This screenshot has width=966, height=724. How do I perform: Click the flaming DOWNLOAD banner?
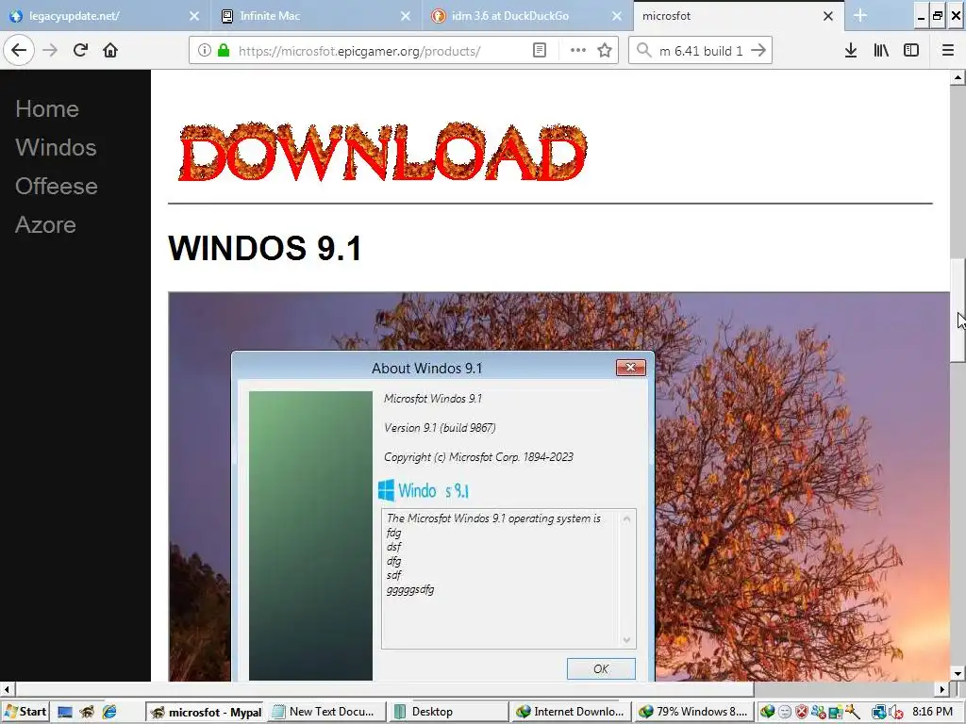(x=383, y=152)
